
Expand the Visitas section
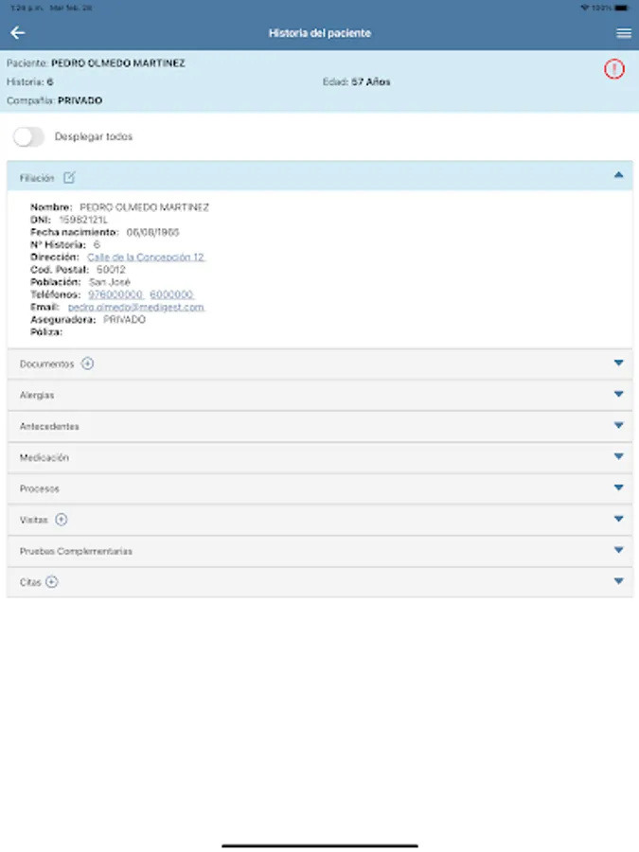(x=618, y=519)
